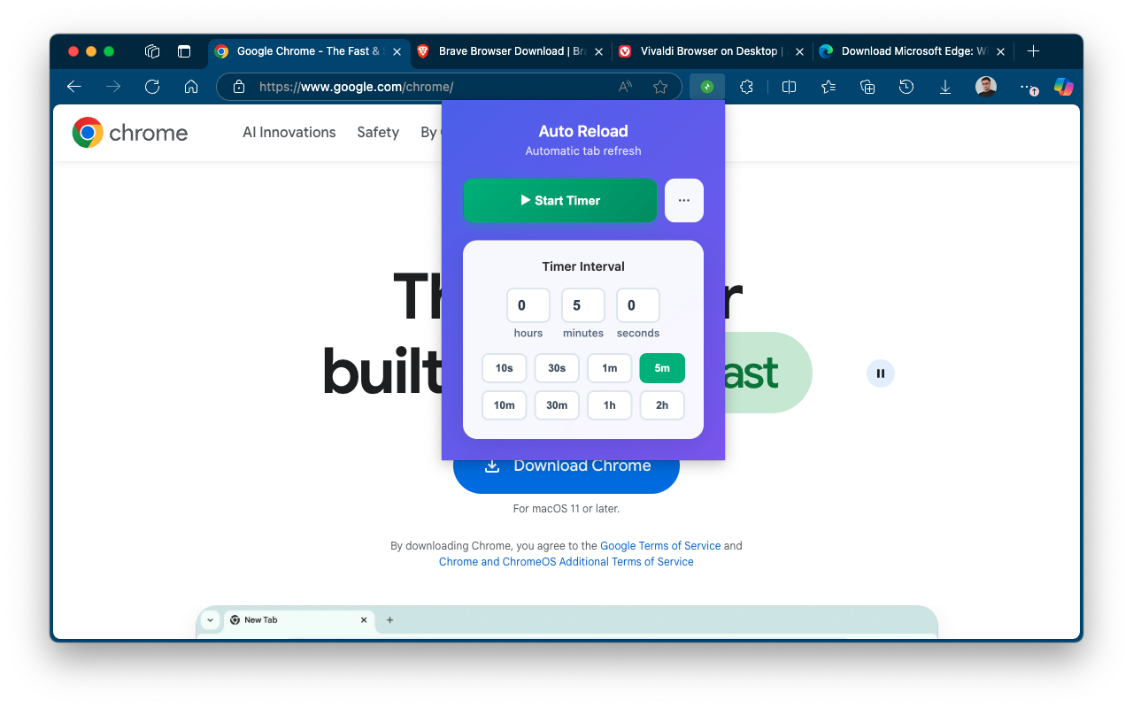Open the tab actions menu icon
The image size is (1133, 708).
point(184,51)
